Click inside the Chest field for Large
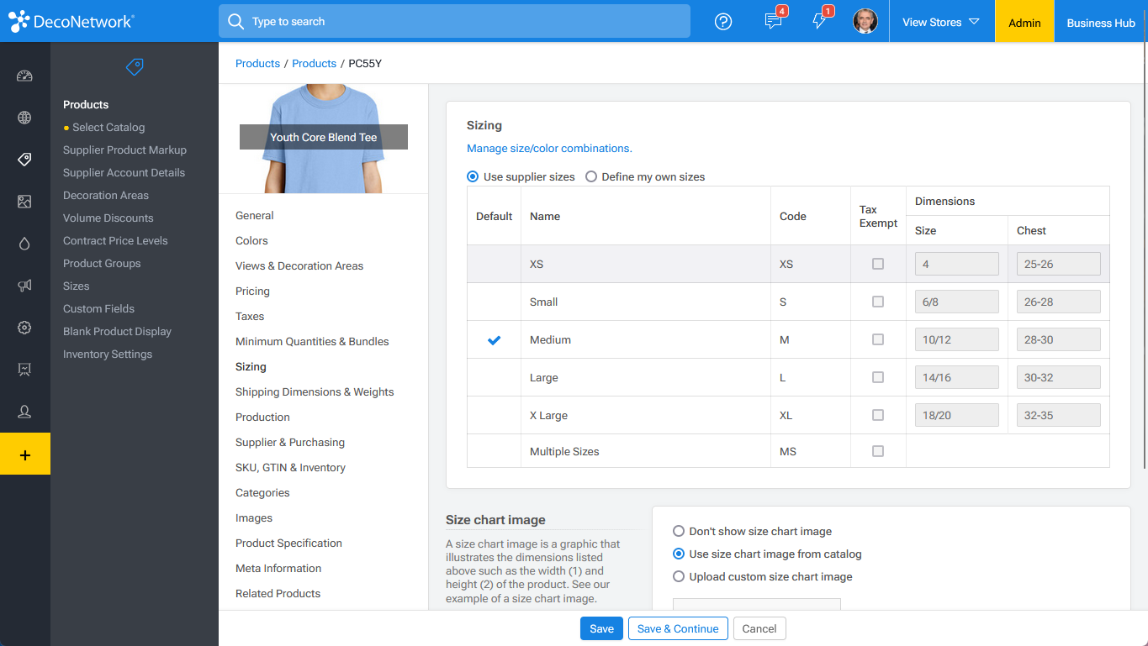The image size is (1148, 646). (1058, 376)
